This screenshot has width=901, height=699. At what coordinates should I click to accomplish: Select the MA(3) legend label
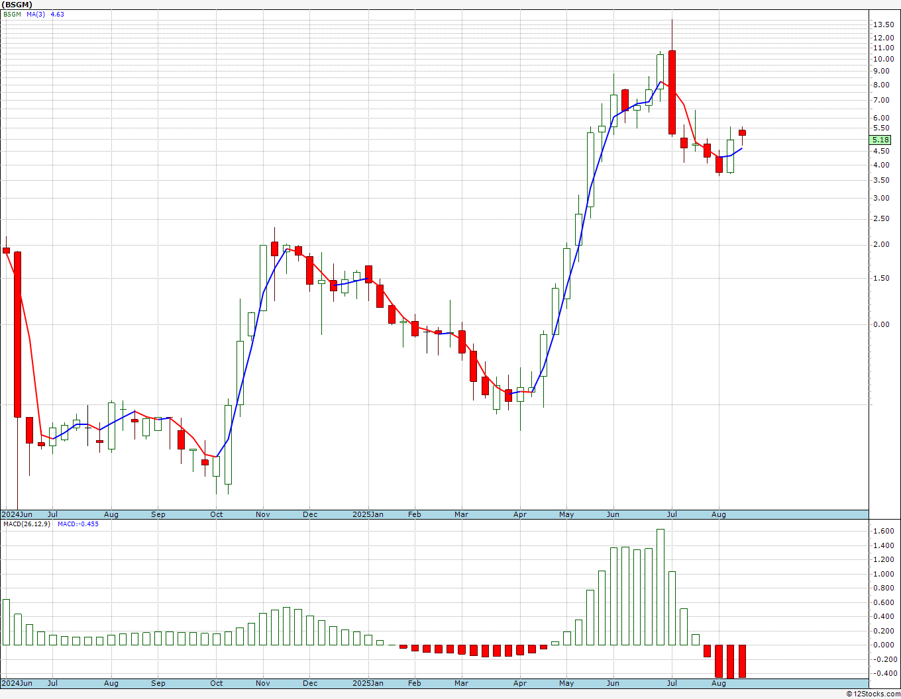click(x=36, y=15)
